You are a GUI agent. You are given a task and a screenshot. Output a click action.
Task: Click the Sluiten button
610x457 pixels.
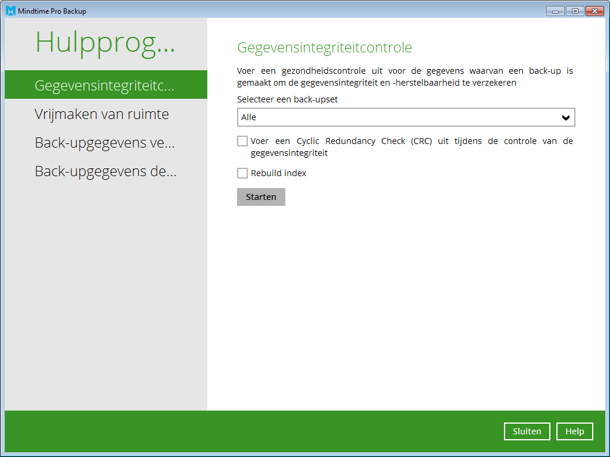(x=527, y=431)
